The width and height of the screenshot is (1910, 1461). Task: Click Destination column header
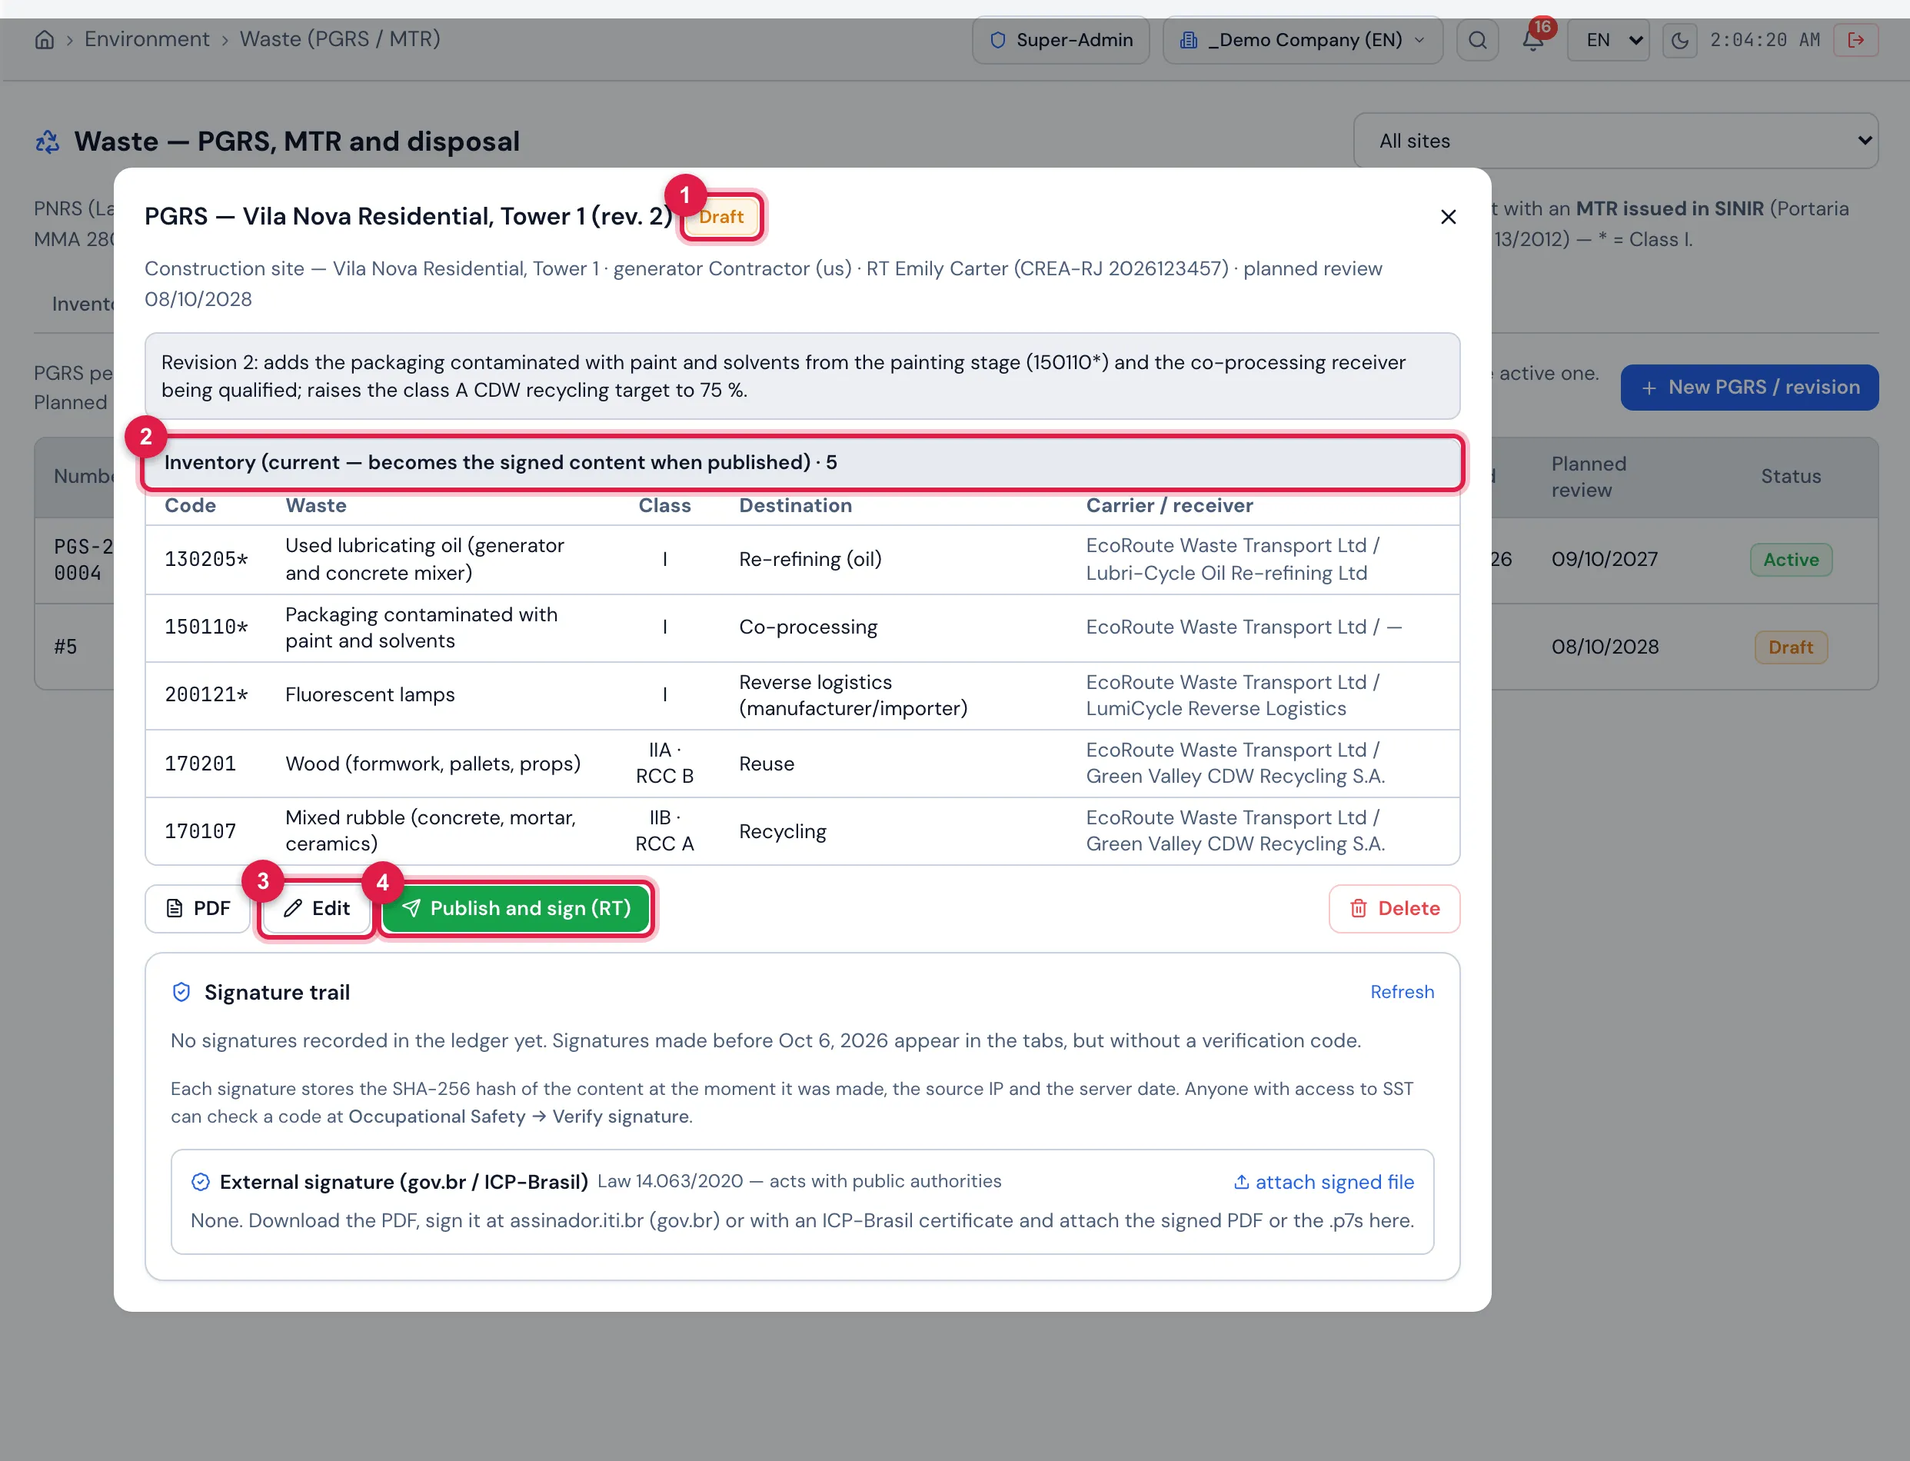[x=794, y=506]
